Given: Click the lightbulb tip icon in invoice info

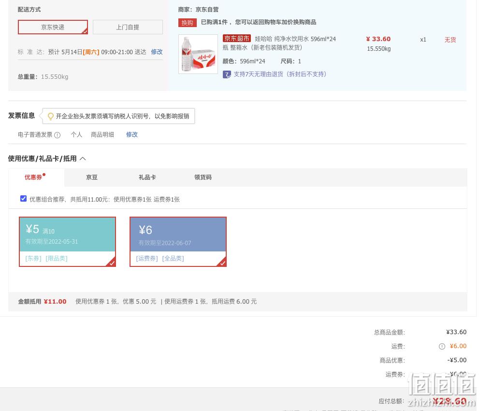Looking at the screenshot, I should point(51,116).
